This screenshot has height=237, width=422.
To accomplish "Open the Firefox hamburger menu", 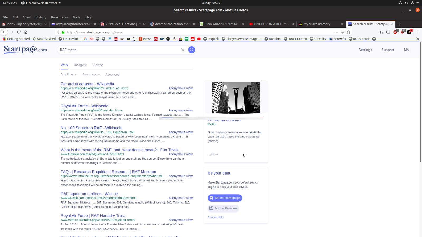I will pos(418,32).
